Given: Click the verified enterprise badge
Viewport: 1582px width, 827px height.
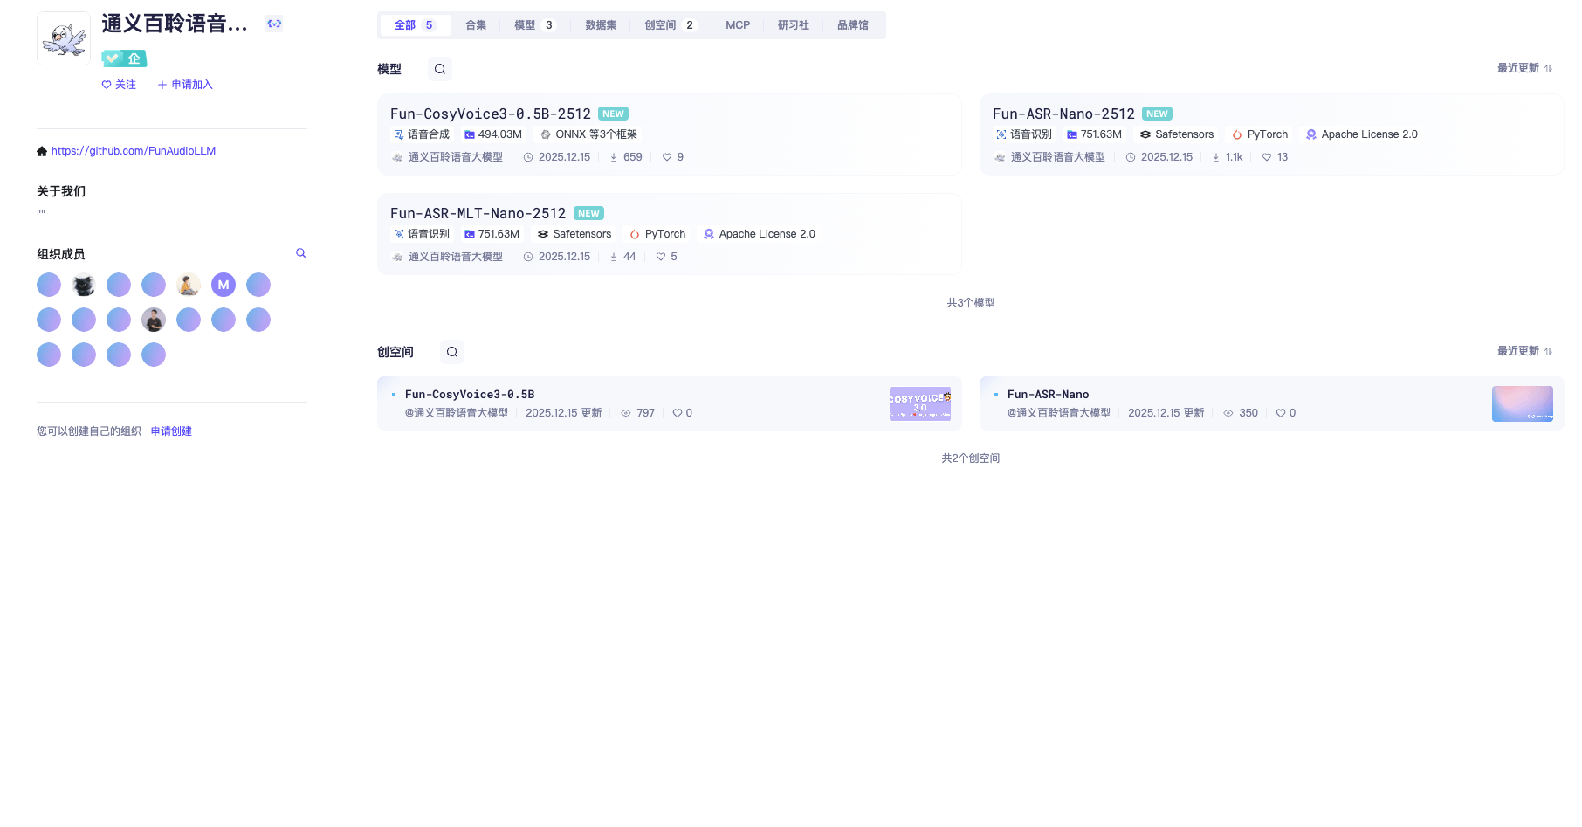Looking at the screenshot, I should (124, 59).
